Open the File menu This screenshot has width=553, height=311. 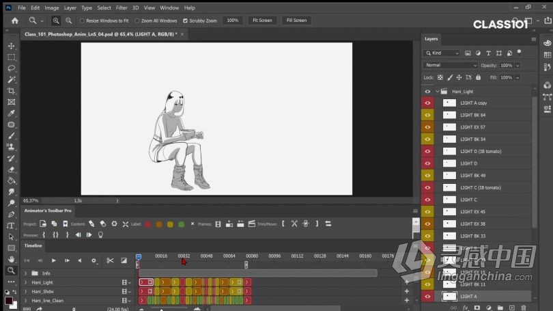point(22,8)
